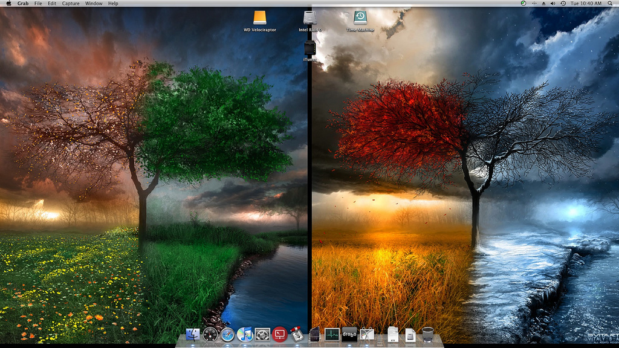The image size is (619, 348).
Task: Open the disk image document in Dock
Action: tap(410, 335)
